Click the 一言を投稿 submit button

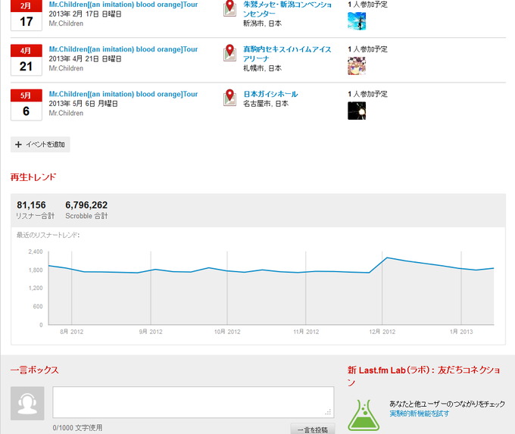pos(313,429)
